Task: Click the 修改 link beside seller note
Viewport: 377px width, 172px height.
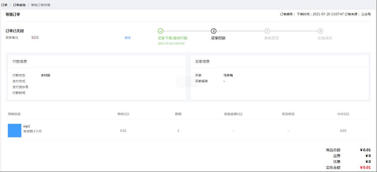Action: coord(128,38)
